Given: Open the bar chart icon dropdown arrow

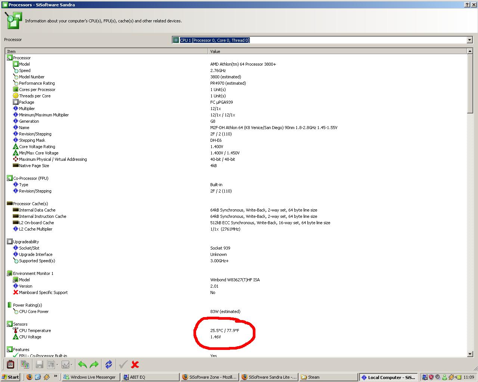Looking at the screenshot, I should pyautogui.click(x=57, y=364).
